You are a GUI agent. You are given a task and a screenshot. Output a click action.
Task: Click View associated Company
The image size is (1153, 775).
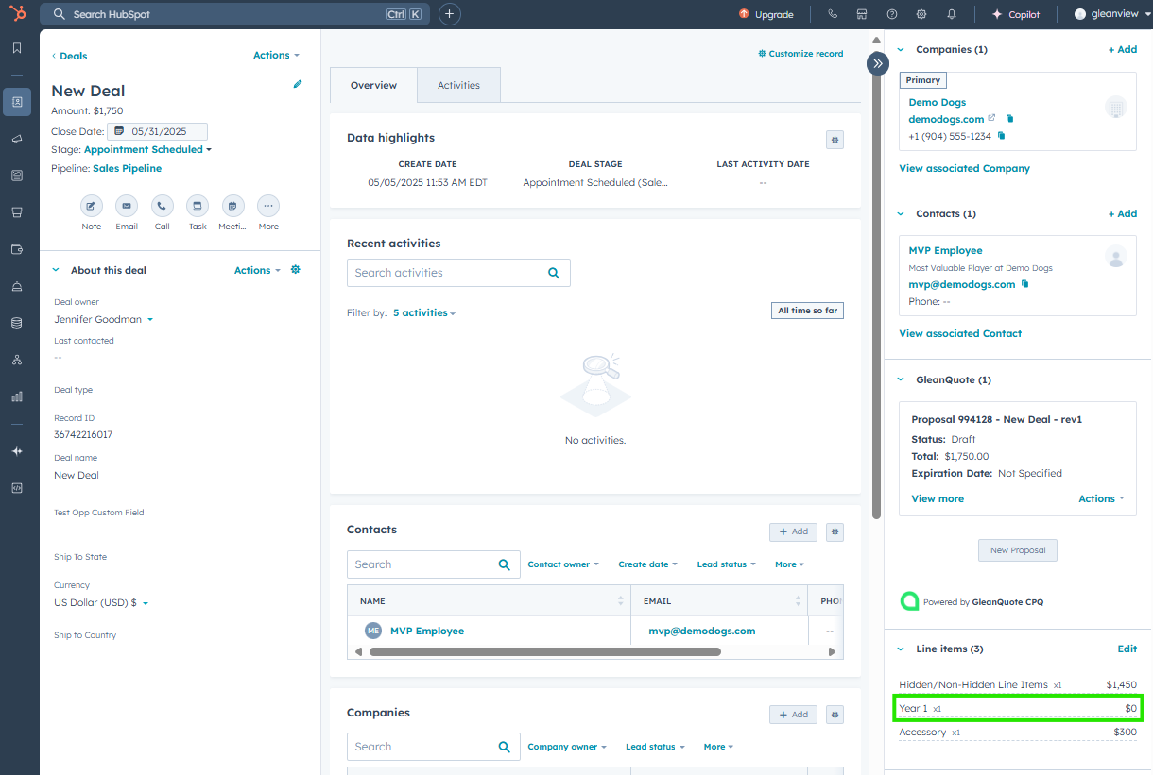pyautogui.click(x=964, y=168)
